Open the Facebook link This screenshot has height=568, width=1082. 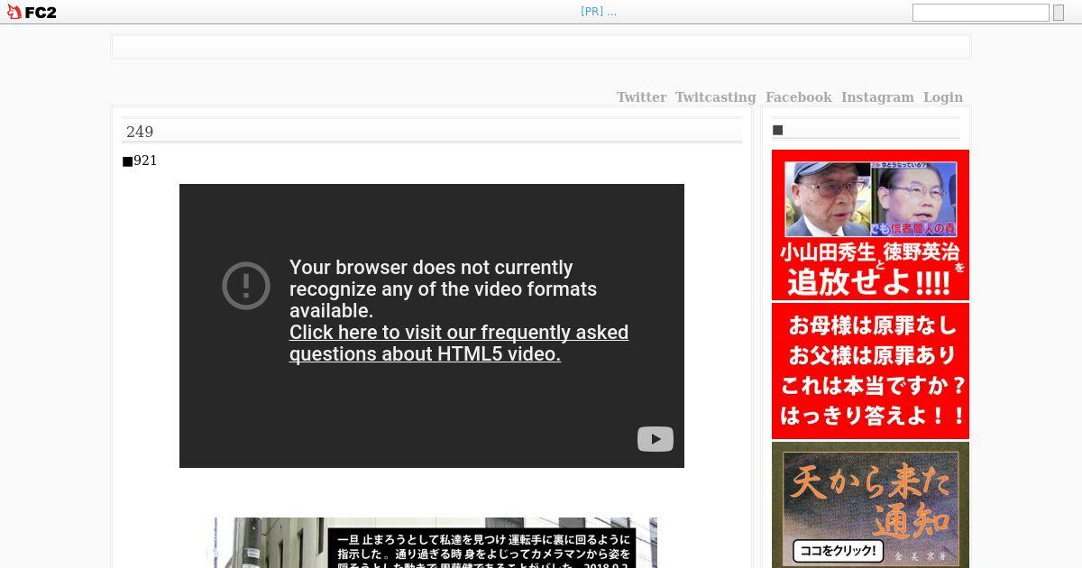[x=799, y=97]
